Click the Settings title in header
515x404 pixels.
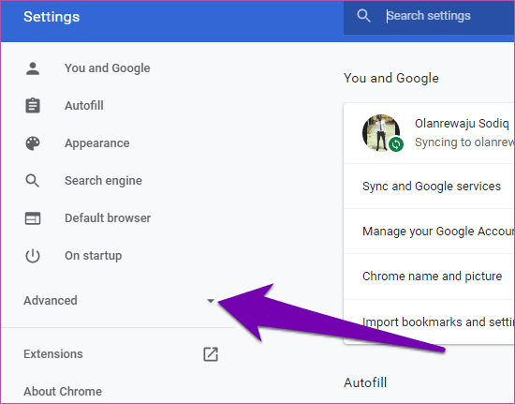click(51, 17)
